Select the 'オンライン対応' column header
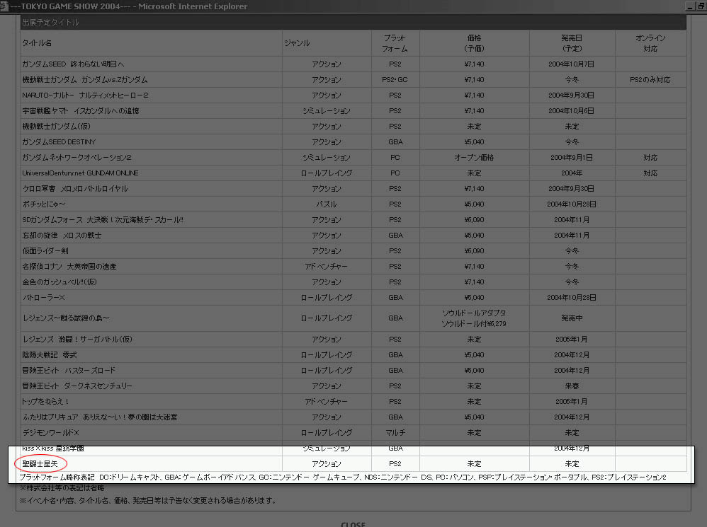Screen dimensions: 707x527 [650, 43]
